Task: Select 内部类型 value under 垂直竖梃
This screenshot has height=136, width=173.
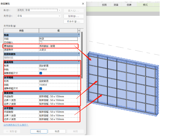Action: 58,97
